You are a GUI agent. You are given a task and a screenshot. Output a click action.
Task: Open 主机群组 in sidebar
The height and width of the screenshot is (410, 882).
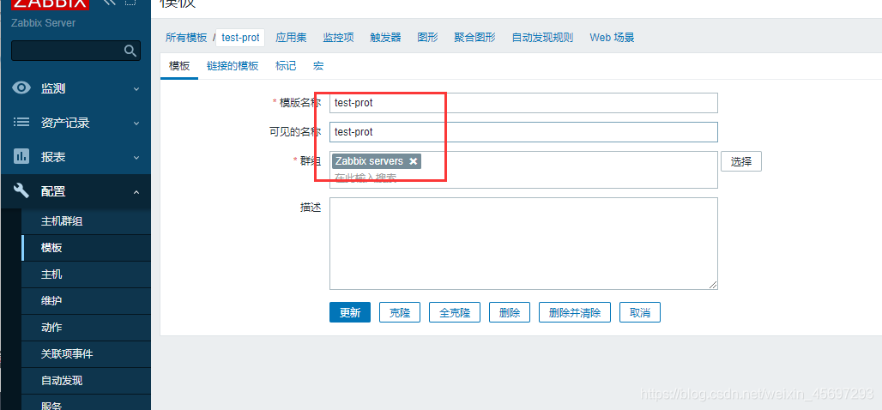[62, 221]
